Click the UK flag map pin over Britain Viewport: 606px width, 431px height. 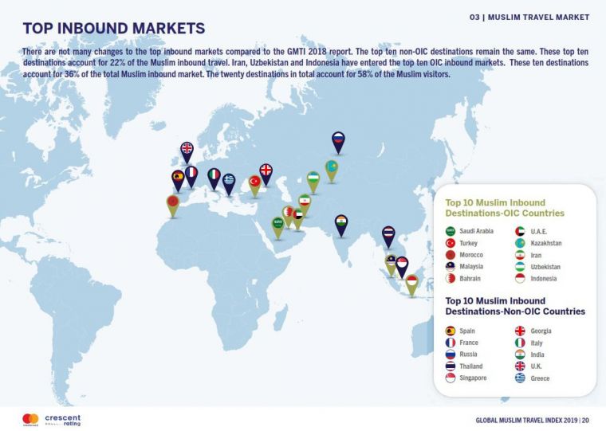(187, 151)
